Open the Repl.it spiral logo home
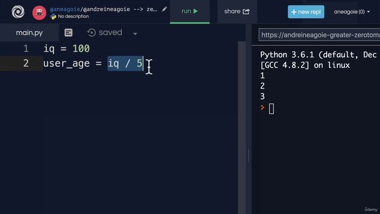Viewport: 380px width, 214px height. click(18, 12)
